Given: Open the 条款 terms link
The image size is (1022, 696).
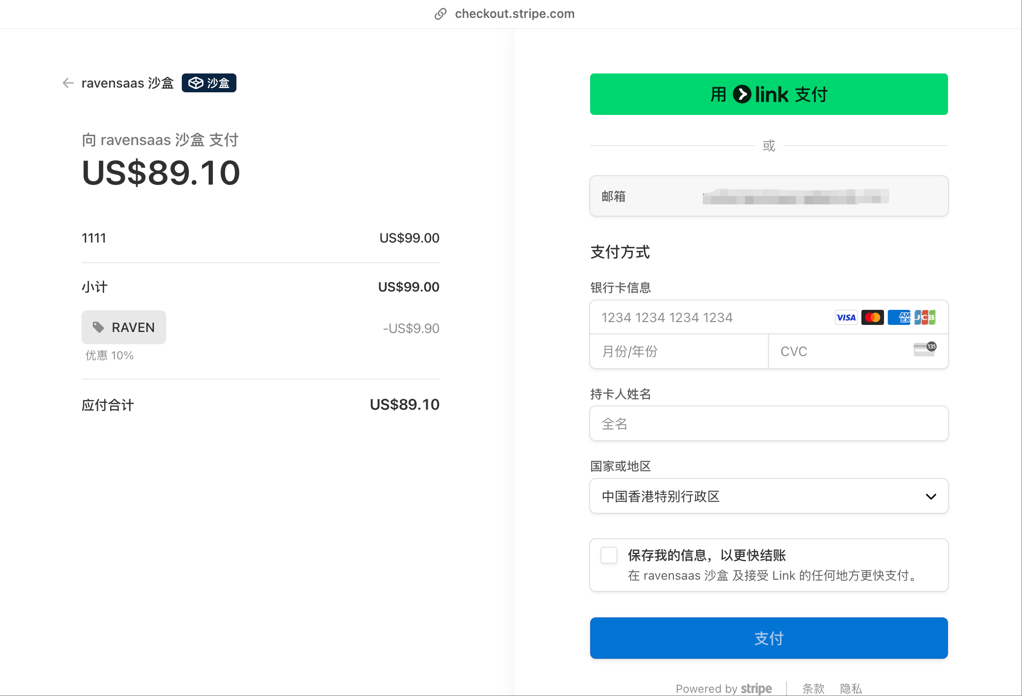Looking at the screenshot, I should 813,688.
